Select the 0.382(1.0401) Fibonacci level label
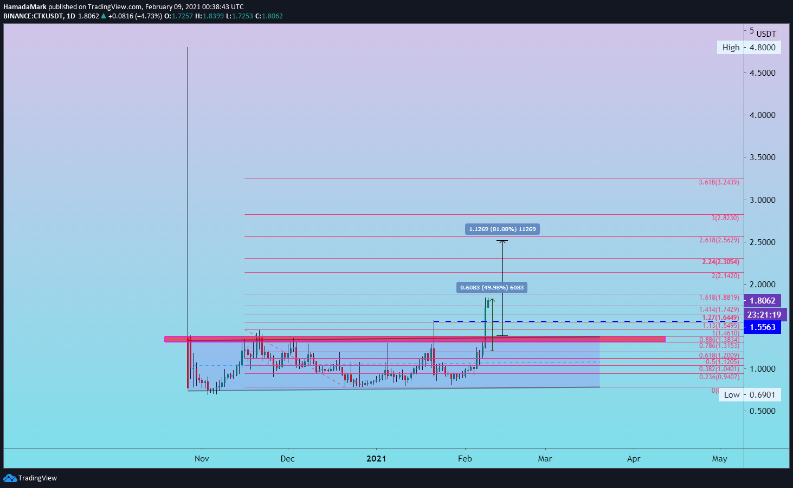Image resolution: width=793 pixels, height=488 pixels. [719, 369]
